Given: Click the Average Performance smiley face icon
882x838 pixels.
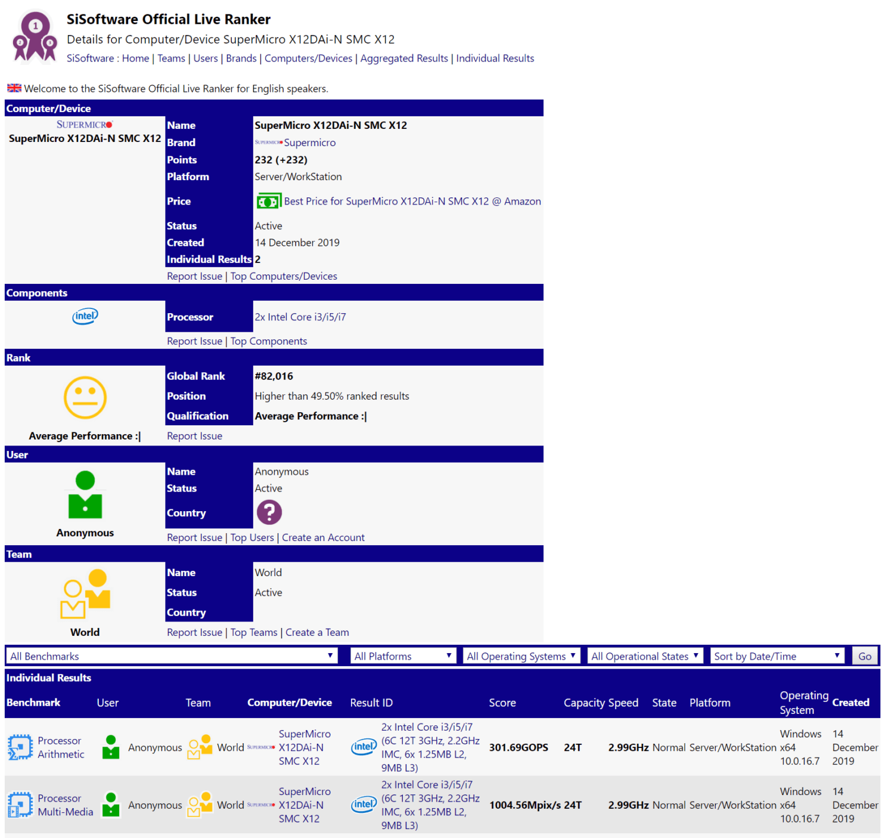Looking at the screenshot, I should (85, 398).
